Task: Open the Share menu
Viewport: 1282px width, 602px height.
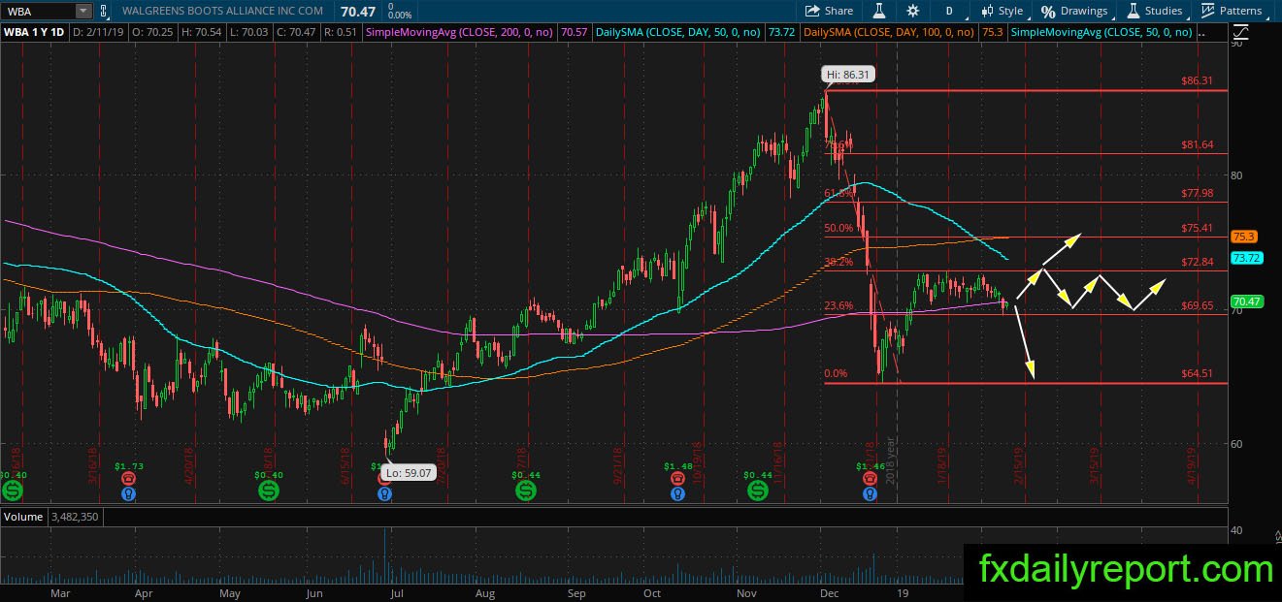Action: [x=829, y=11]
